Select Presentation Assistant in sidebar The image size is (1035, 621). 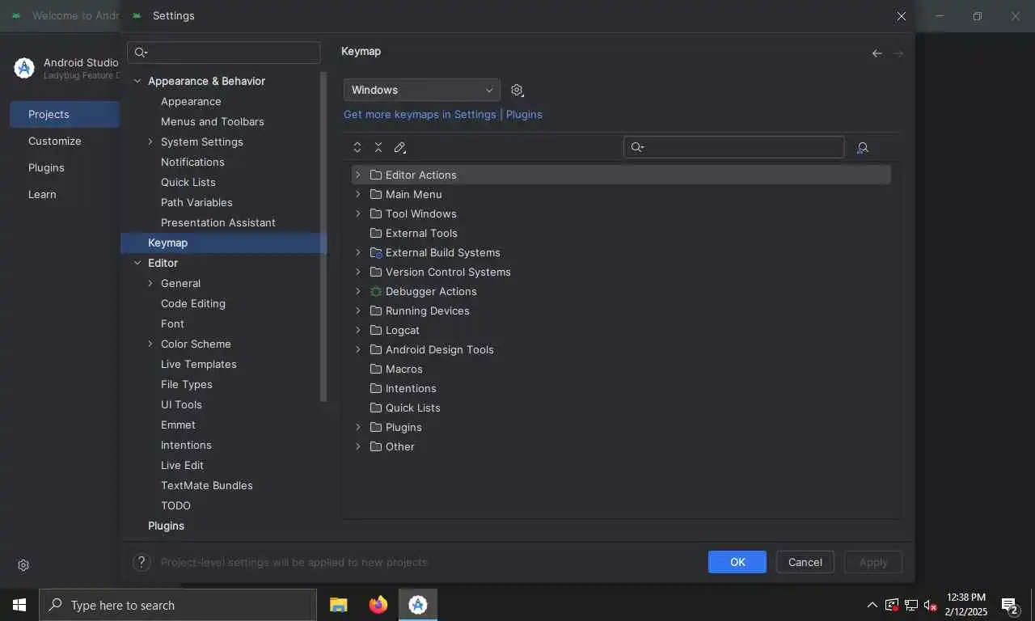(x=218, y=222)
